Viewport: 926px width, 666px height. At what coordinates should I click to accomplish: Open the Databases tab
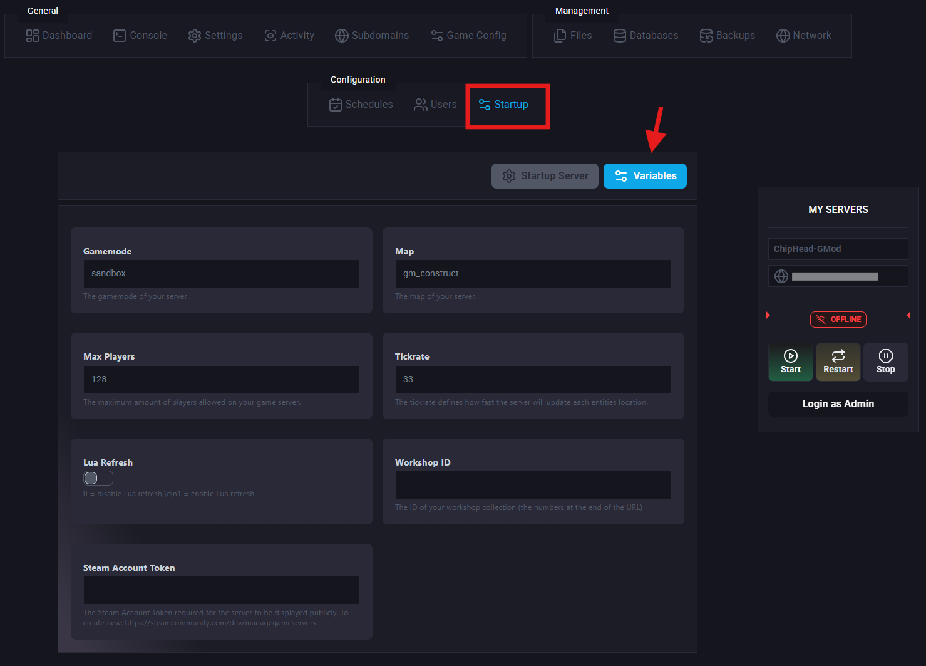click(x=646, y=36)
